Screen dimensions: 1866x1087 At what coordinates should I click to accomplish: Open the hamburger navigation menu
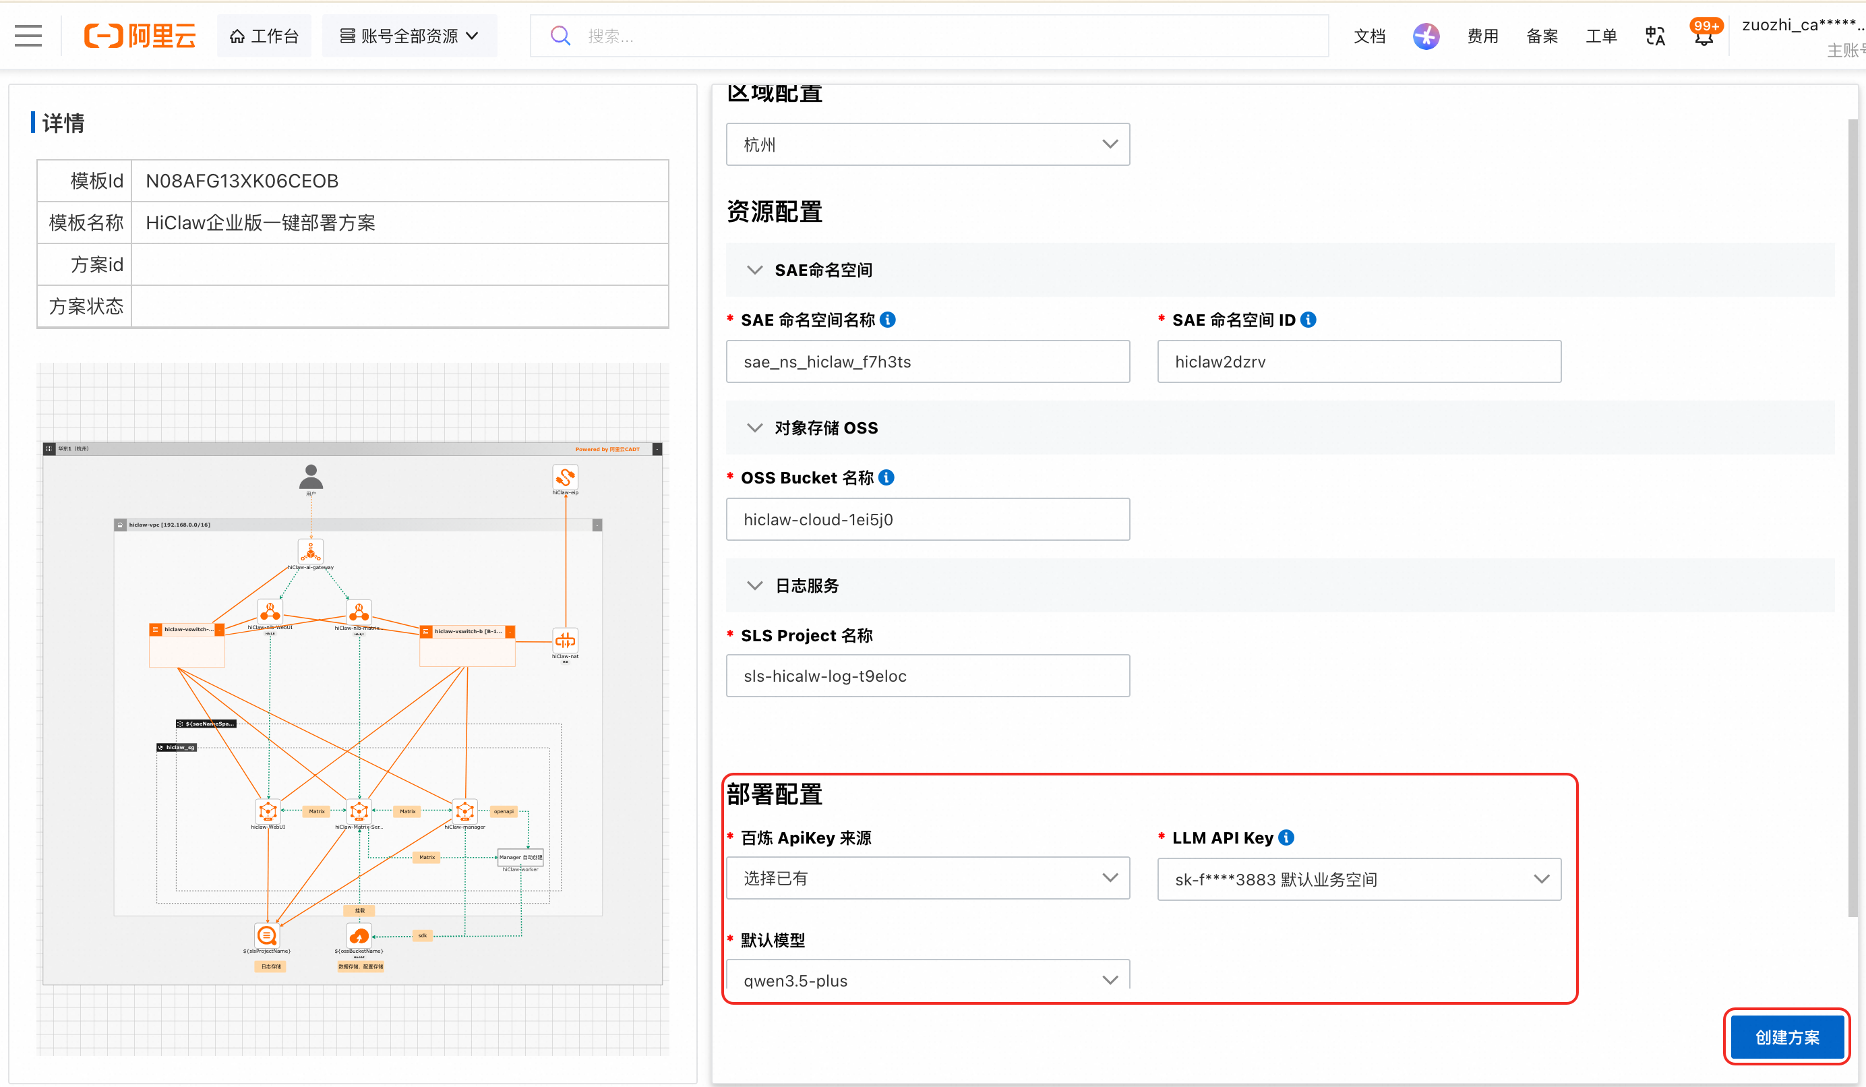click(x=28, y=36)
